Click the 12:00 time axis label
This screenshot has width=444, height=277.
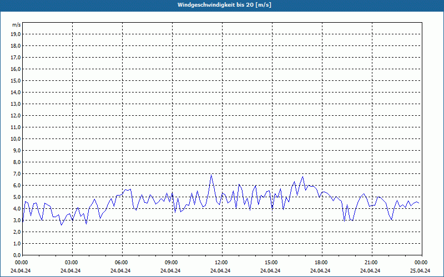[x=221, y=263]
